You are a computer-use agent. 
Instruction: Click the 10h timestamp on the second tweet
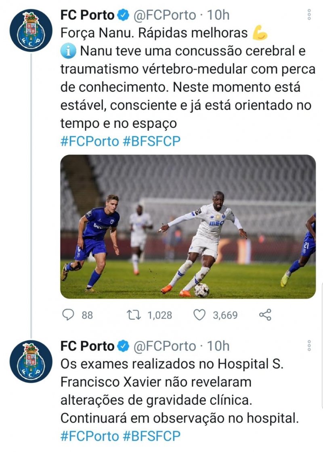(x=218, y=346)
